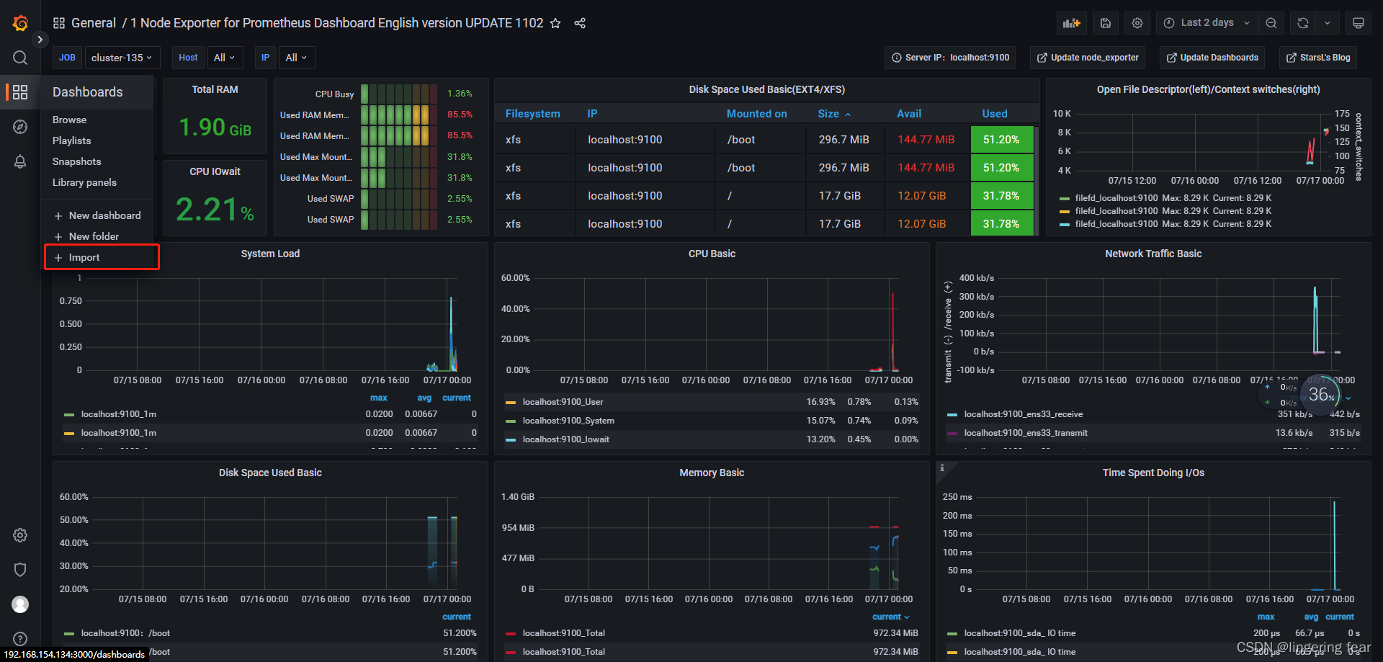
Task: Open the cluster-135 JOB dropdown
Action: click(122, 58)
